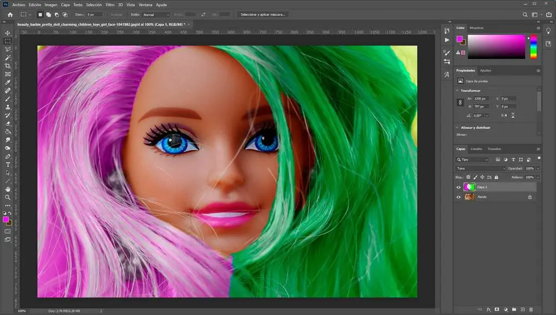Click the width An input field

[x=481, y=98]
